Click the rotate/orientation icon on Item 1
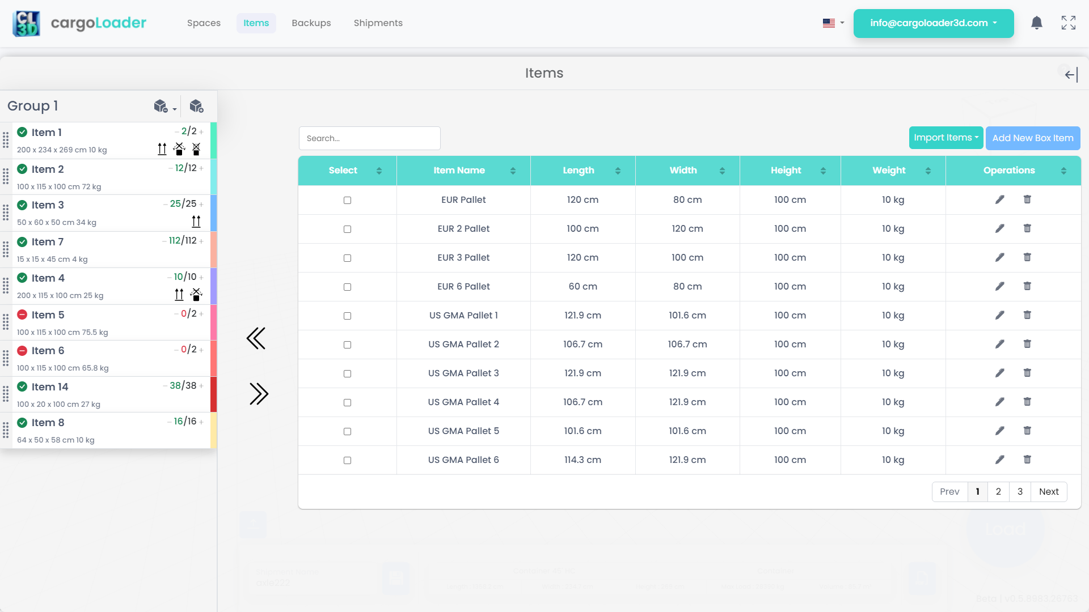The image size is (1089, 612). pyautogui.click(x=179, y=148)
